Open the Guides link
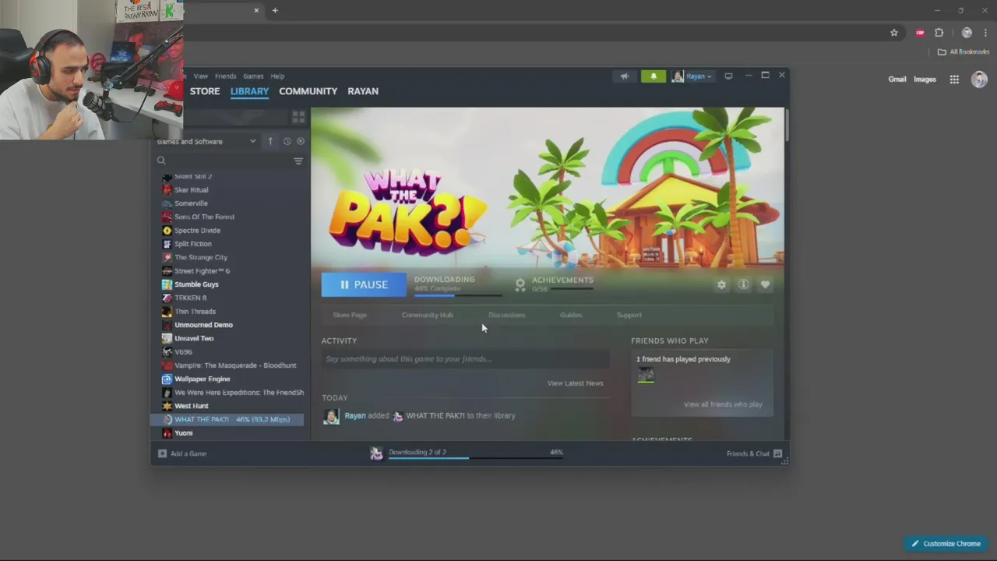The width and height of the screenshot is (997, 561). (571, 315)
